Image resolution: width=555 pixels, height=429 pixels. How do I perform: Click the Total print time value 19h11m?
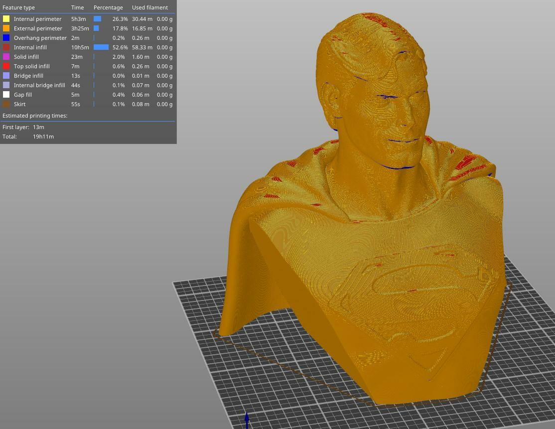pos(43,137)
